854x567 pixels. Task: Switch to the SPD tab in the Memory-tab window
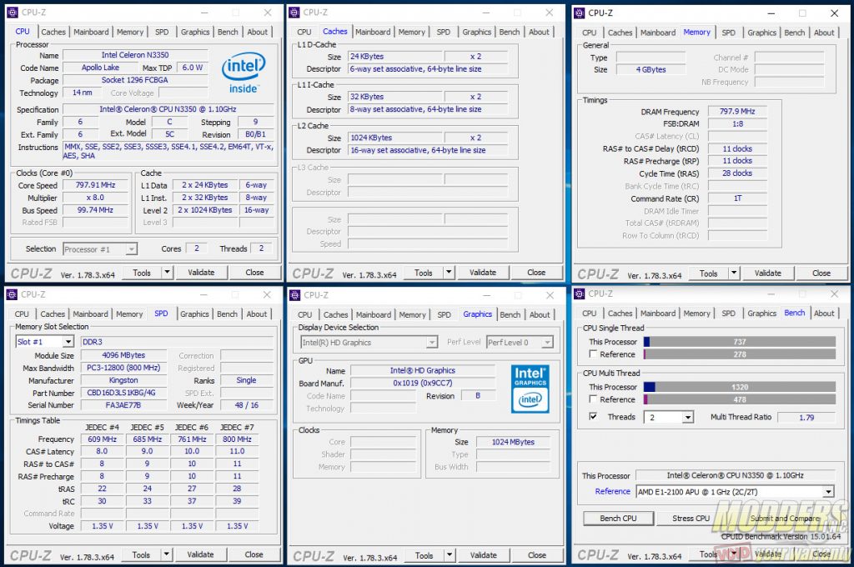(x=728, y=33)
